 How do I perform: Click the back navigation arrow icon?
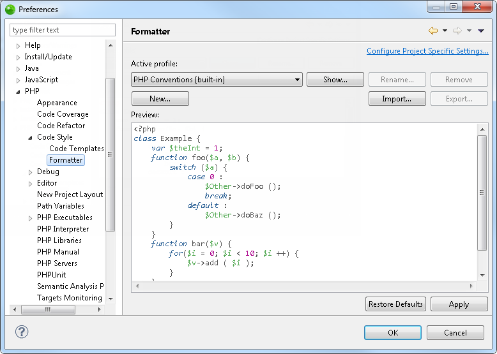coord(432,31)
